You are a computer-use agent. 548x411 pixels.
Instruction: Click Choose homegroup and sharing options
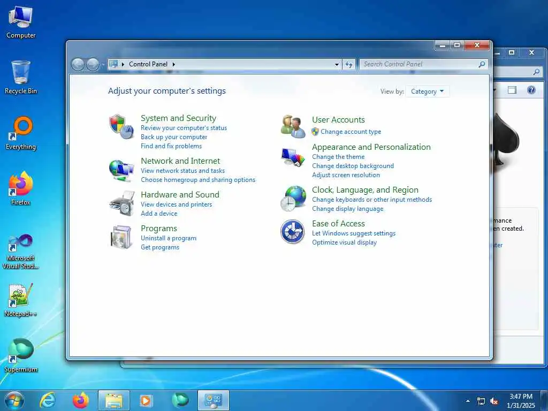[x=198, y=180]
